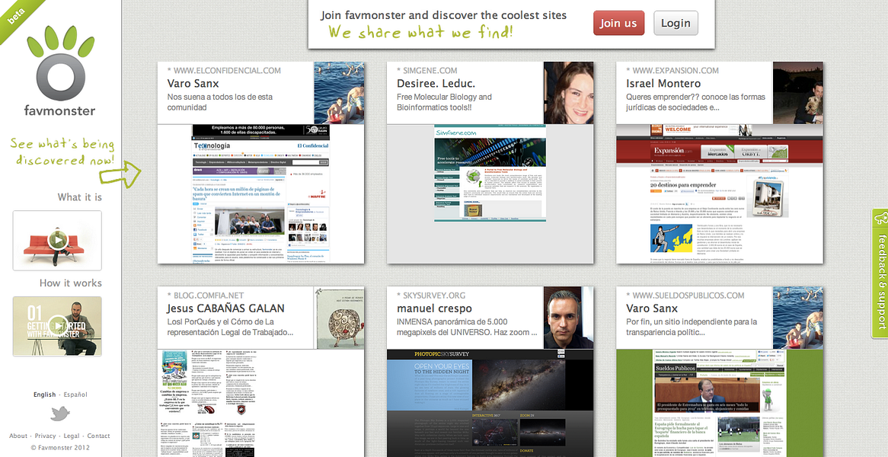Viewport: 888px width, 457px height.
Task: Click the 'What it is' heading
Action: [x=80, y=197]
